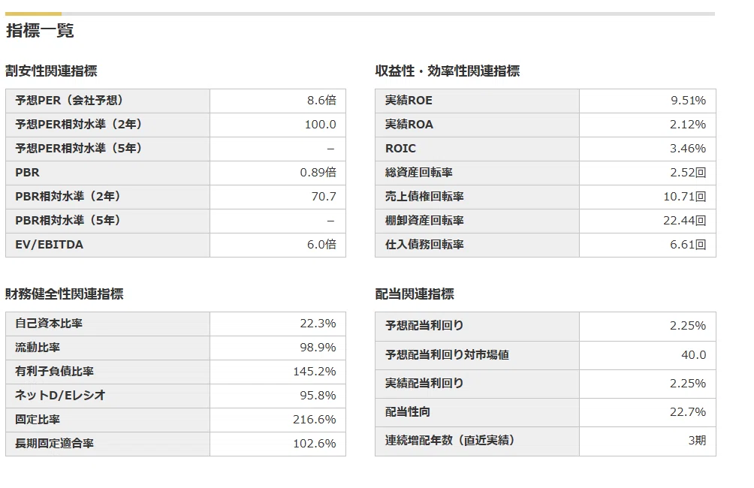
Task: Select the 連続増配年数（直近実績） label
Action: pyautogui.click(x=450, y=441)
